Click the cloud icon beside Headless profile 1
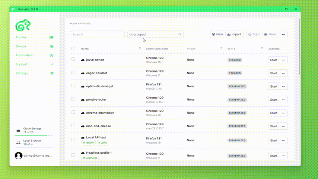 click(x=83, y=153)
